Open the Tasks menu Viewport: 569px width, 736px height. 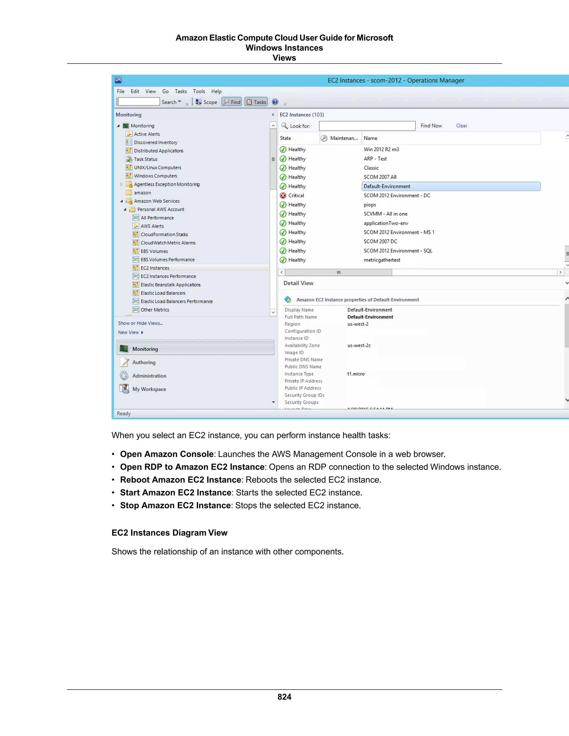tap(181, 91)
